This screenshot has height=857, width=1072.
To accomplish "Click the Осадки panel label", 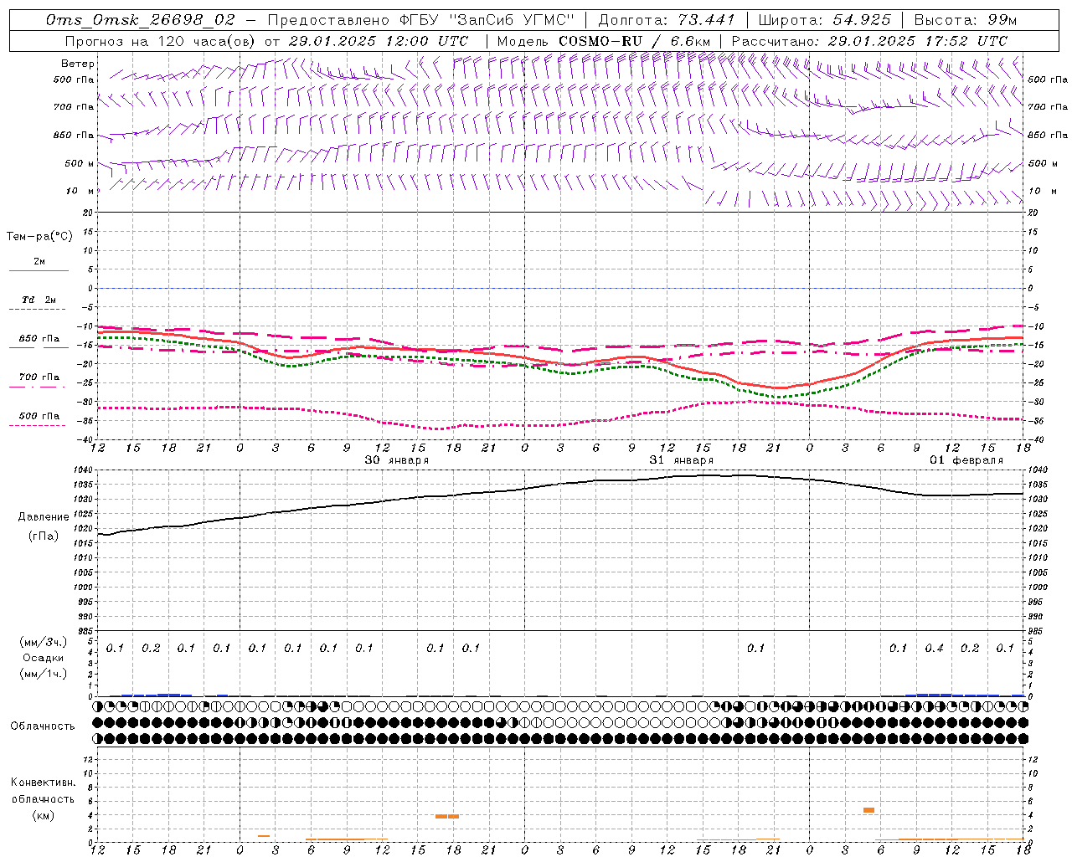I will [x=43, y=658].
